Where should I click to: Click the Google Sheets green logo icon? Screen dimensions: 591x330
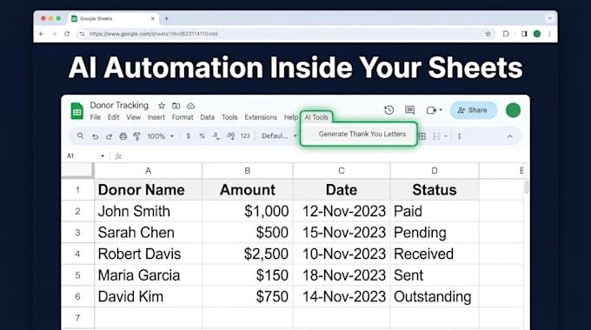coord(76,111)
